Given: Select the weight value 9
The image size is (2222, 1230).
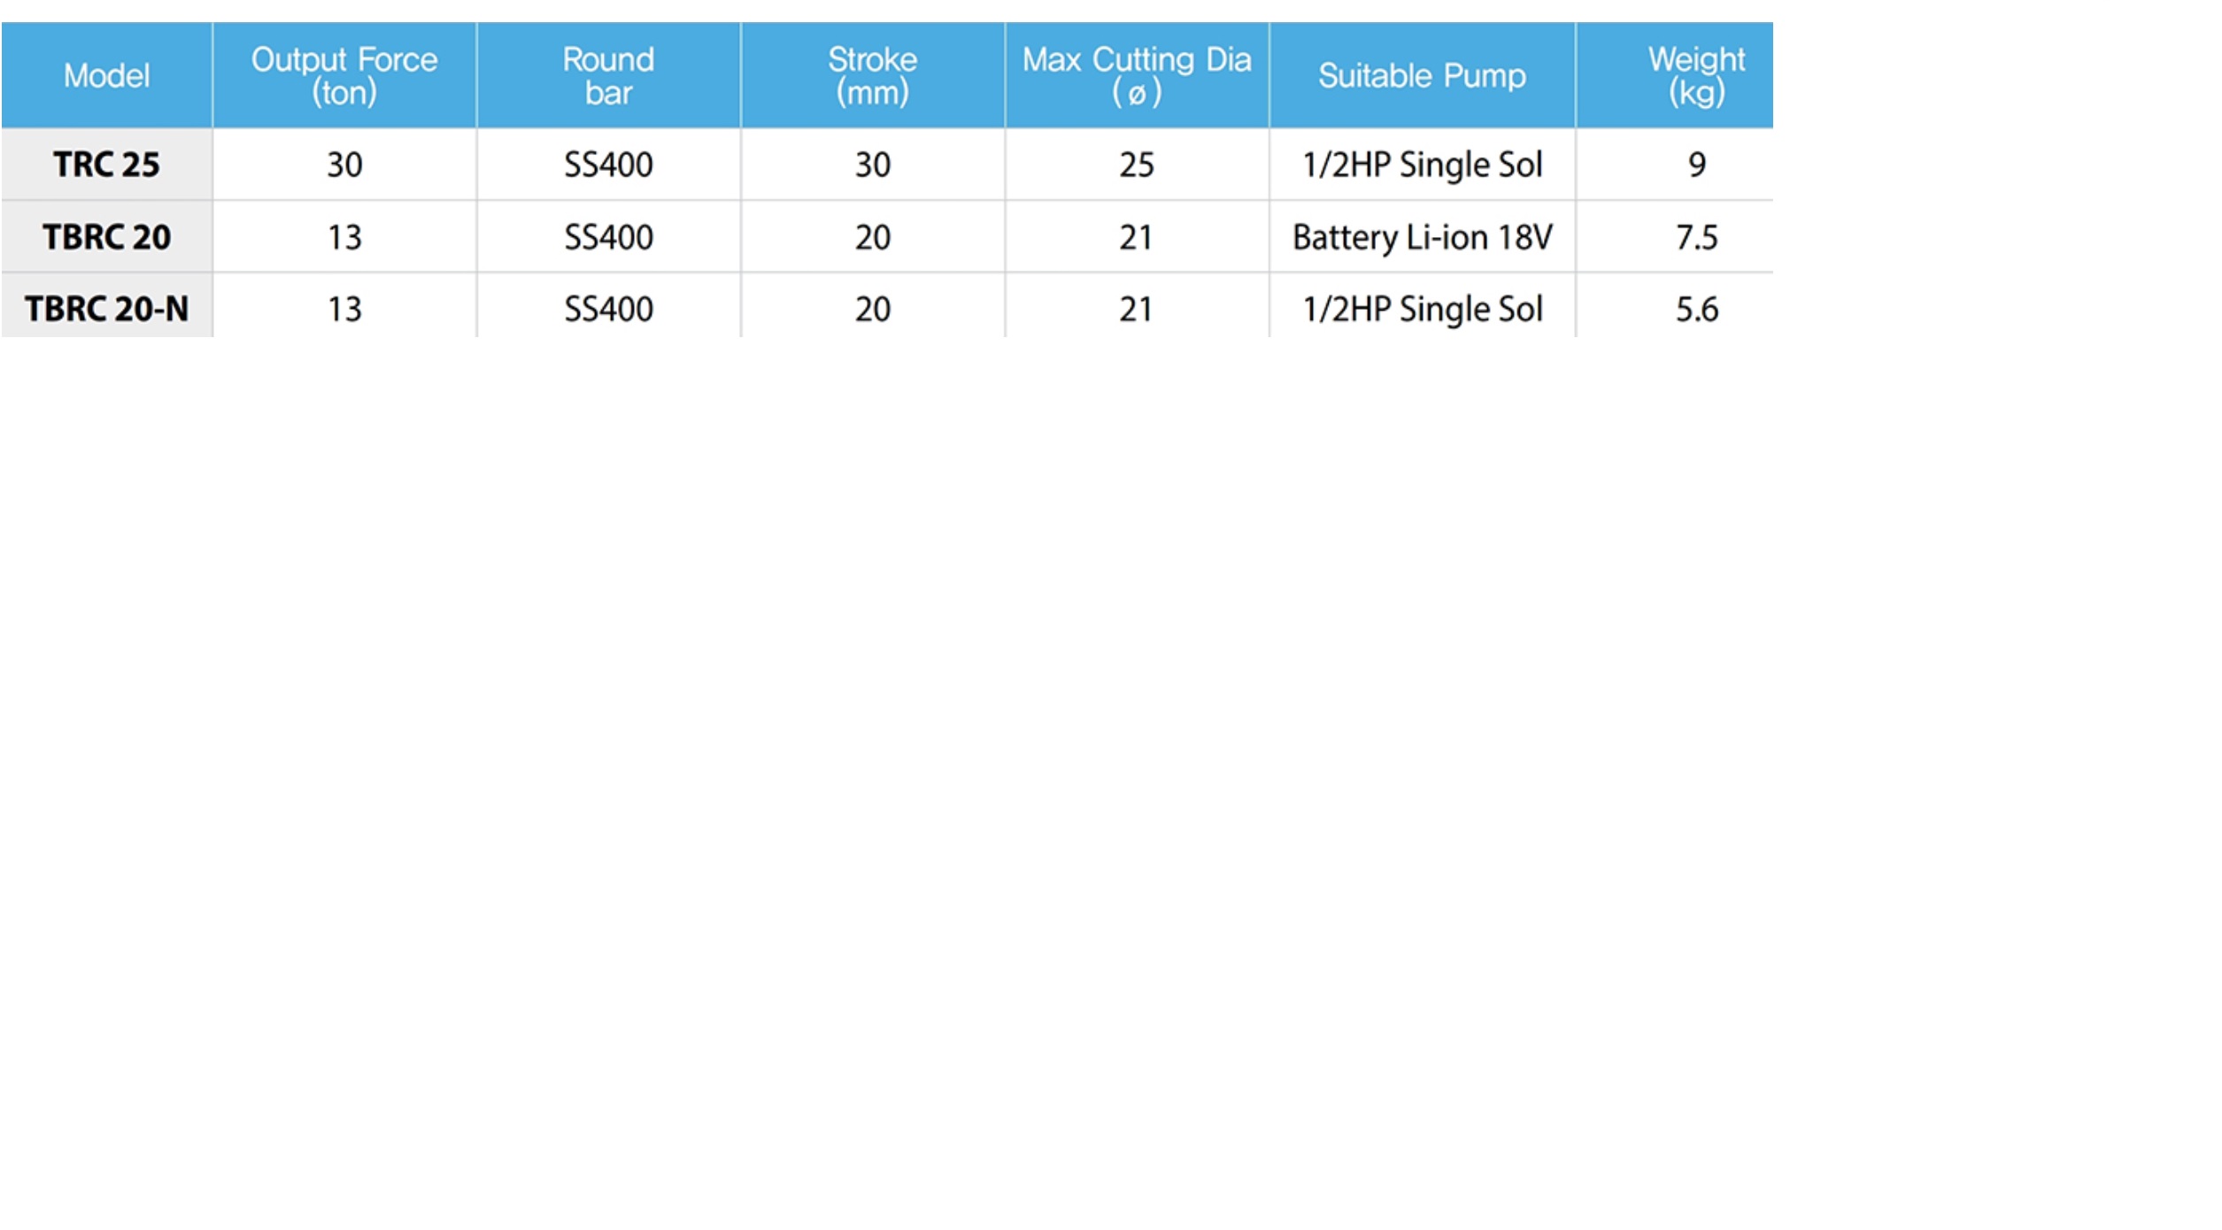Looking at the screenshot, I should pos(1696,165).
